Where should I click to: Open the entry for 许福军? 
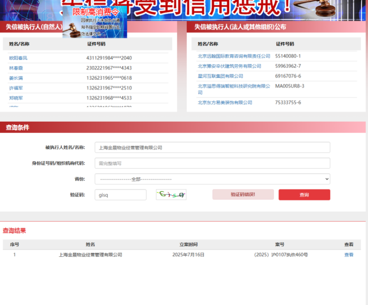(16, 88)
